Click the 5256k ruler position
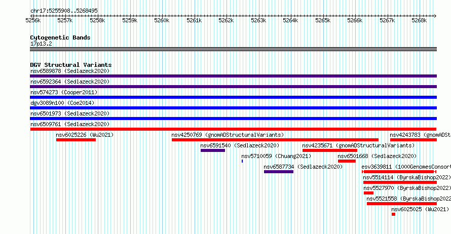Viewport: 451px width, 234px height. click(x=33, y=20)
